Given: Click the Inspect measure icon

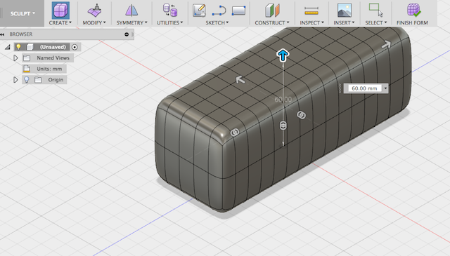Looking at the screenshot, I should point(311,11).
